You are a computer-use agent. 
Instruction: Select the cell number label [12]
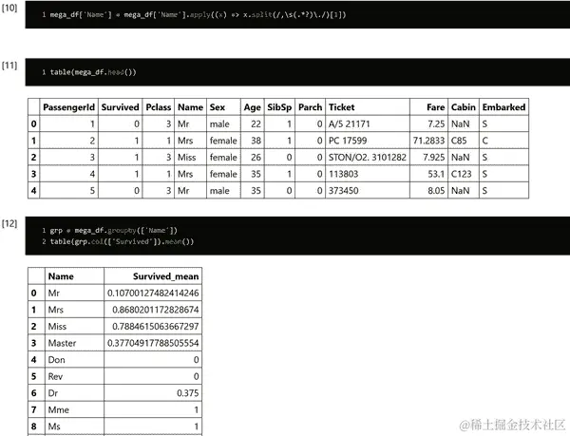(9, 223)
